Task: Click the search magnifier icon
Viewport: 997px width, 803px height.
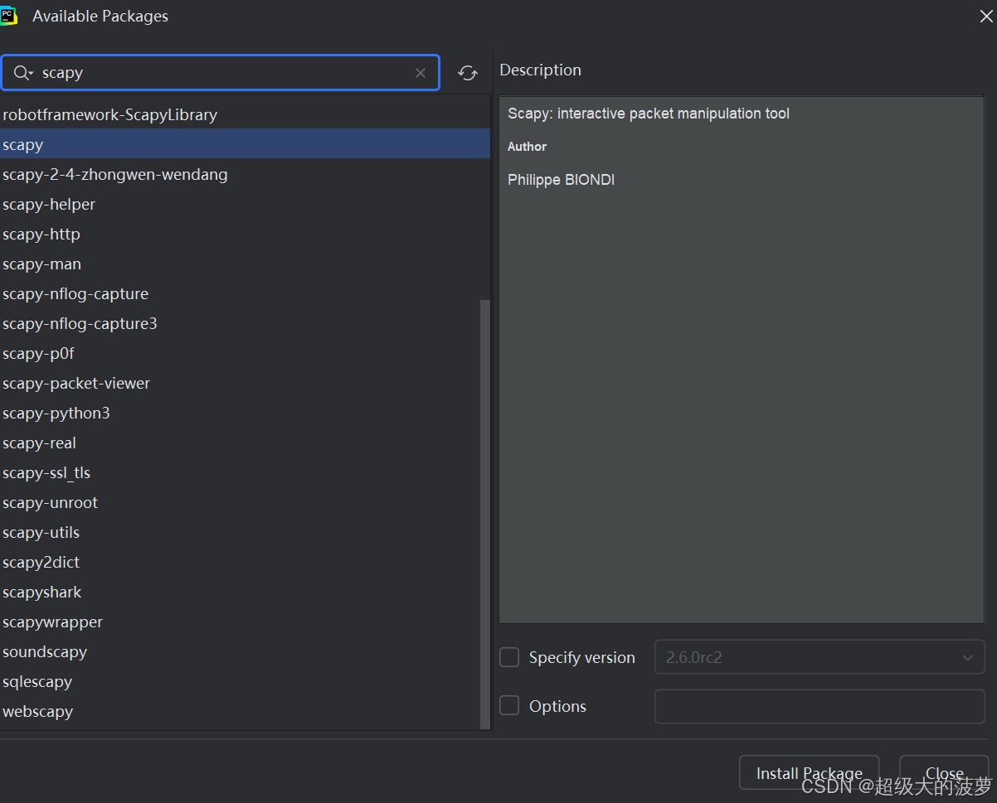Action: pyautogui.click(x=22, y=73)
